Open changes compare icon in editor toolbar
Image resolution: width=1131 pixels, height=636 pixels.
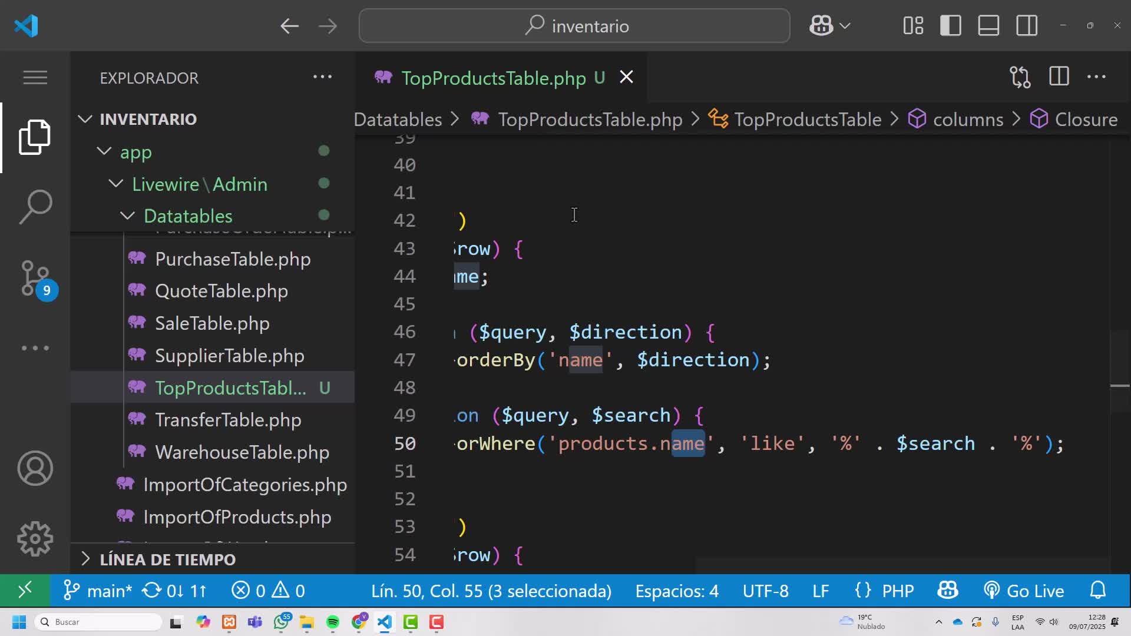point(1020,77)
